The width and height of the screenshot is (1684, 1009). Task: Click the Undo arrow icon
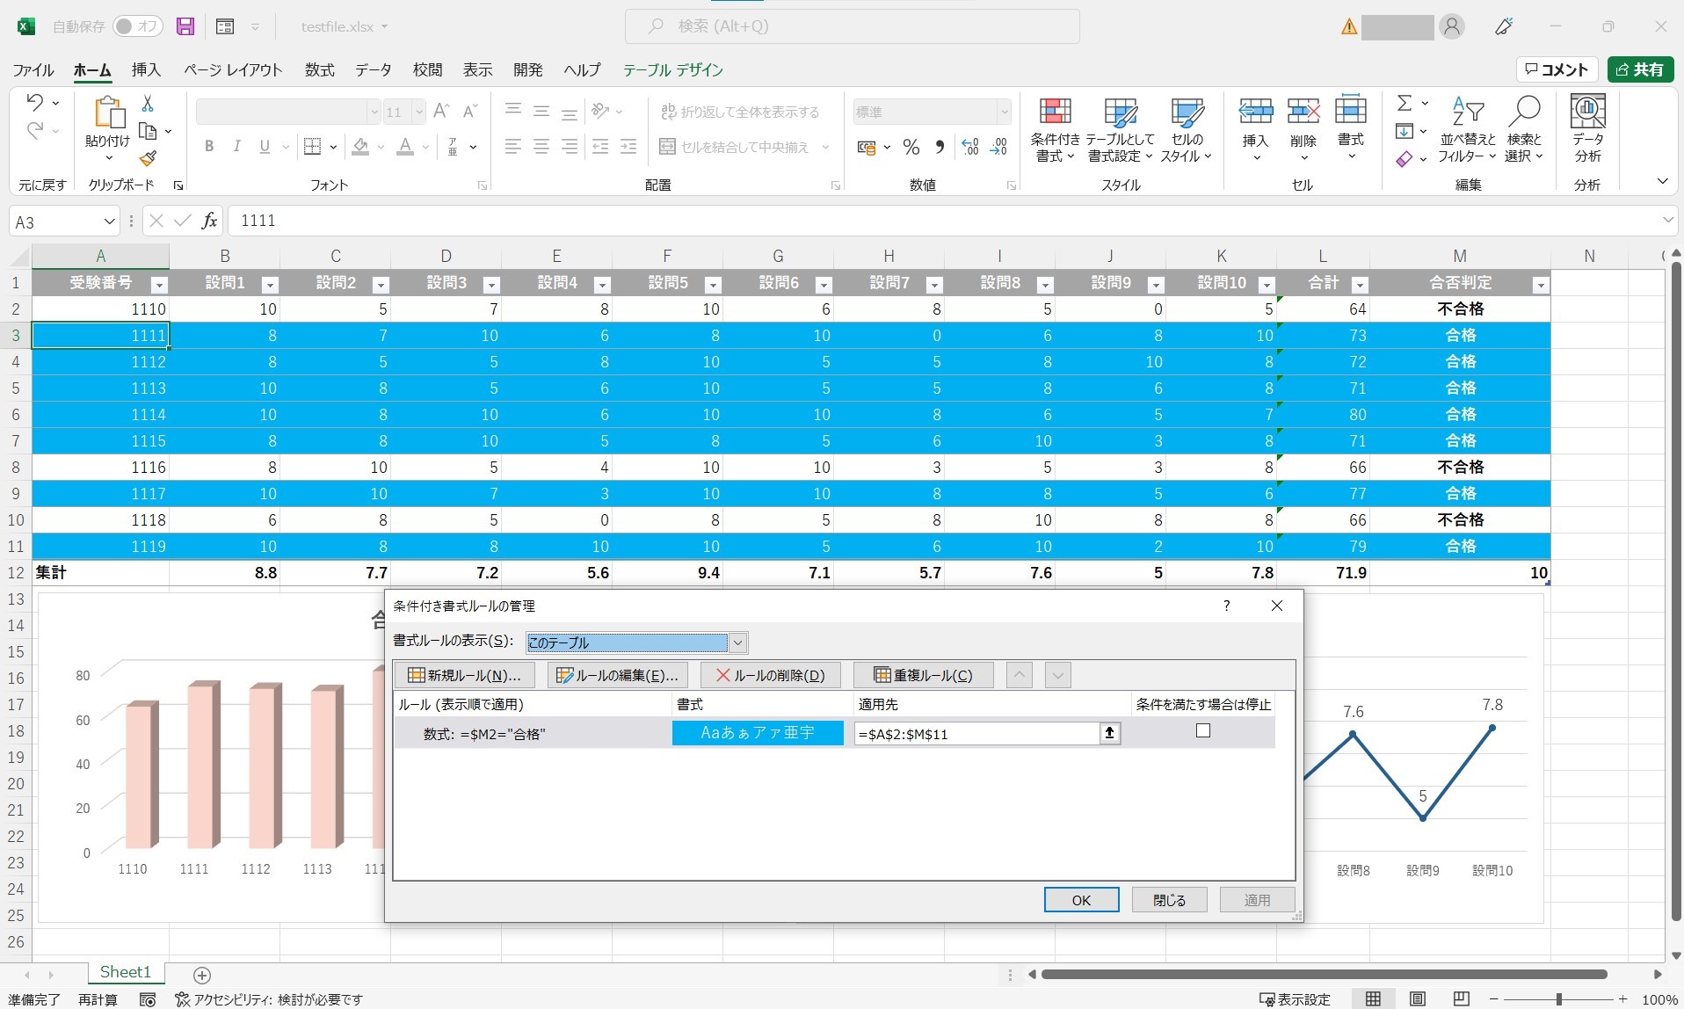pos(34,102)
